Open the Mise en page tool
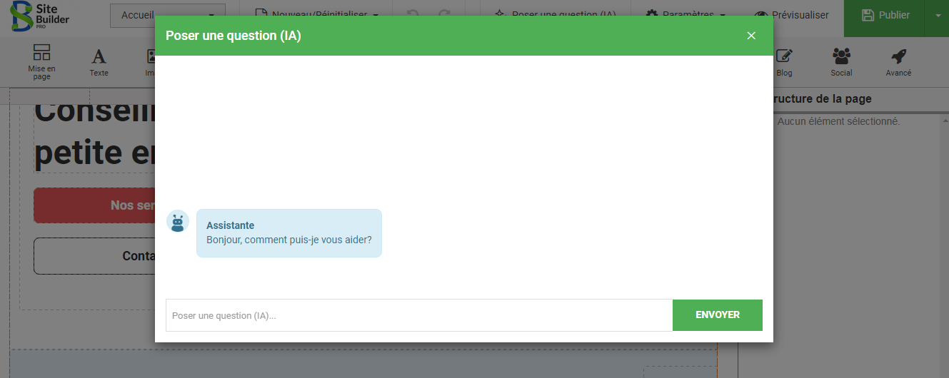Image resolution: width=949 pixels, height=378 pixels. [42, 61]
